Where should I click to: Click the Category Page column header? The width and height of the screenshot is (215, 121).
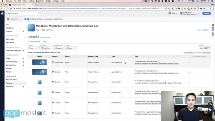93,56
